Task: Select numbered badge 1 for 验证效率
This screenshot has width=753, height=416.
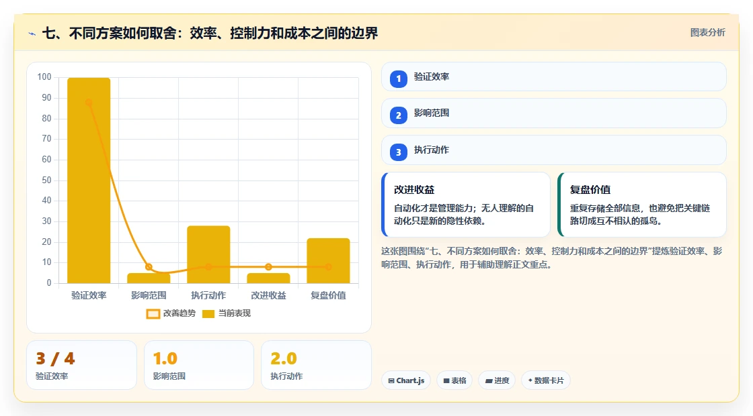Action: pos(398,79)
